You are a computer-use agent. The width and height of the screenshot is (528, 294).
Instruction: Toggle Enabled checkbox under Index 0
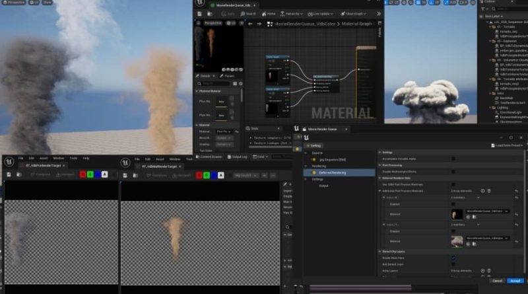(453, 204)
